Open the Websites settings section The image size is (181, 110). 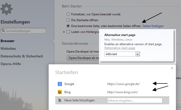tap(8, 48)
